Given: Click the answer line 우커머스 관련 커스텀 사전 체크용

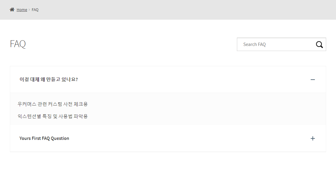Looking at the screenshot, I should pyautogui.click(x=52, y=104).
